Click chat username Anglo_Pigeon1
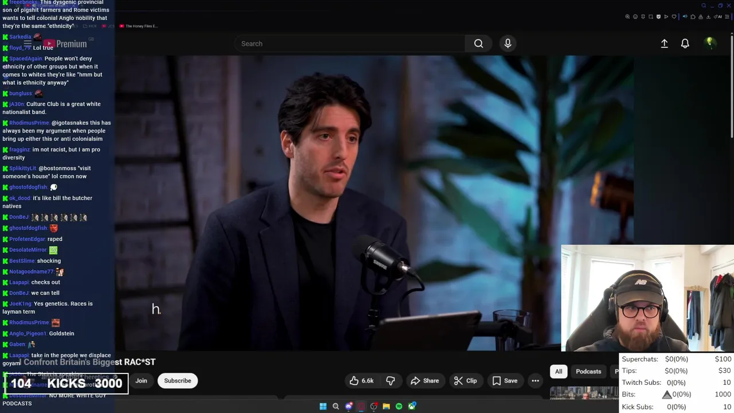 click(28, 333)
